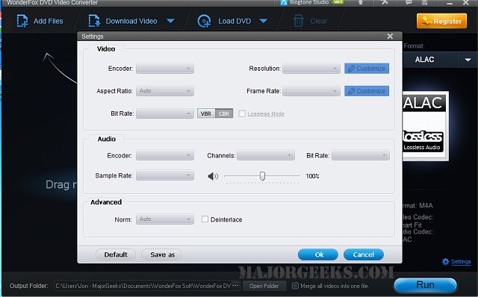Open the Audio Channels combo box

coord(266,155)
